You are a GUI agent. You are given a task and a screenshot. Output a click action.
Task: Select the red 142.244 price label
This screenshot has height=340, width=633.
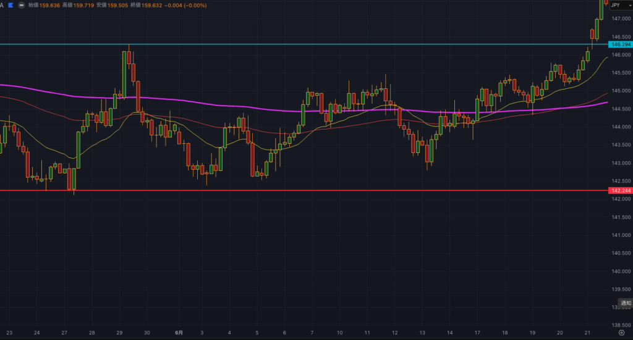click(x=620, y=191)
